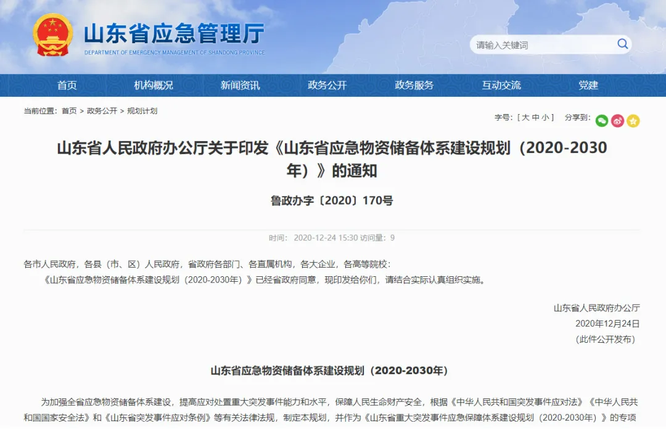
Task: Open the 党建 navigation item
Action: click(x=588, y=85)
